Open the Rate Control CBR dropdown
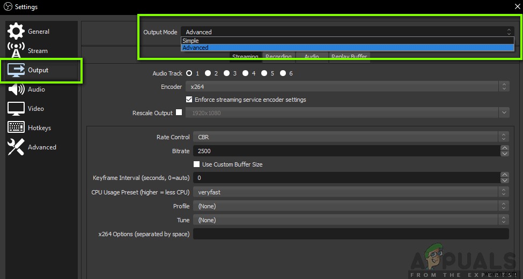The height and width of the screenshot is (279, 523). point(351,137)
